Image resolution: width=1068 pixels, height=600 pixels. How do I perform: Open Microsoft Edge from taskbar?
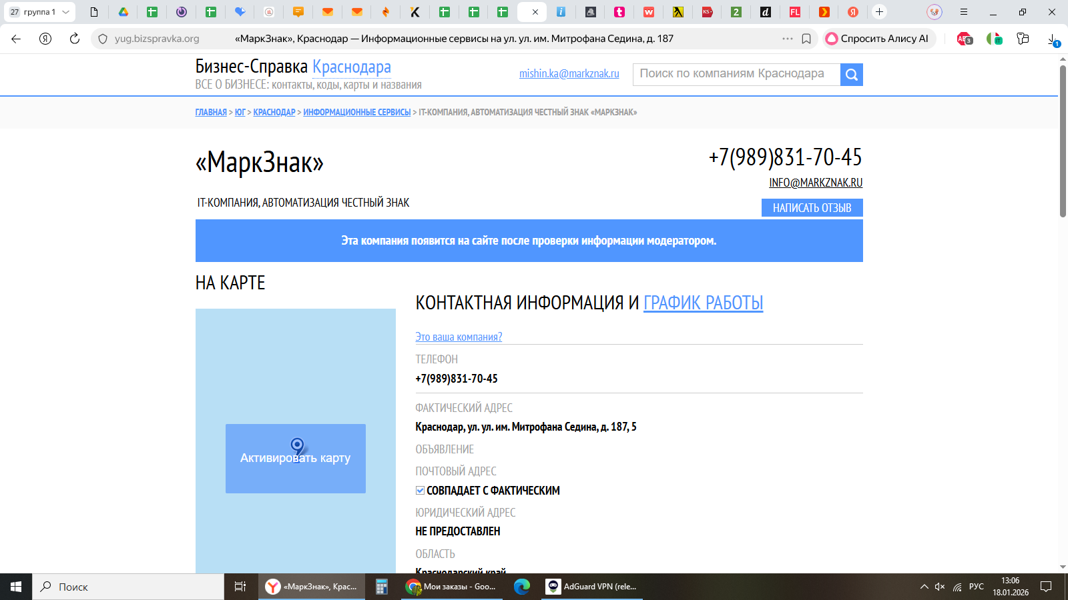pyautogui.click(x=522, y=587)
